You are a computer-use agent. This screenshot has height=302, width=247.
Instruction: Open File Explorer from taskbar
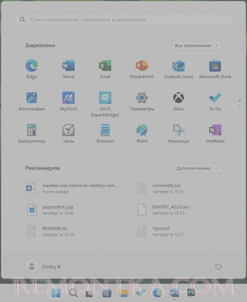coord(124,293)
